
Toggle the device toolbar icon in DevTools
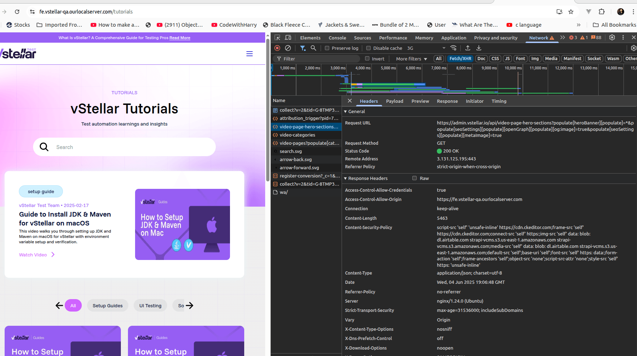pos(288,38)
